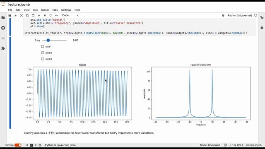The width and height of the screenshot is (265, 149).
Task: Click the freq slider handle
Action: point(48,40)
